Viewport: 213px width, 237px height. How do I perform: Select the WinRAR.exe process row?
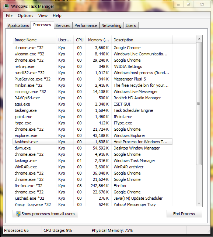92,167
